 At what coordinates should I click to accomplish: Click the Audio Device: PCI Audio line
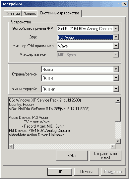(28, 118)
